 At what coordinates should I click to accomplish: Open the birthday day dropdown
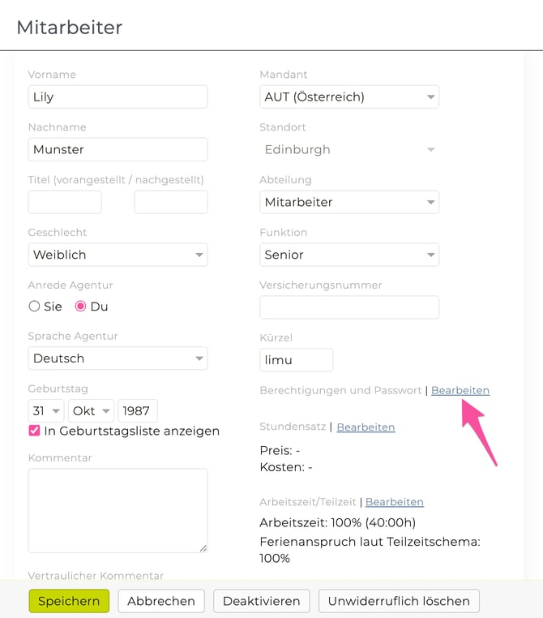(46, 411)
